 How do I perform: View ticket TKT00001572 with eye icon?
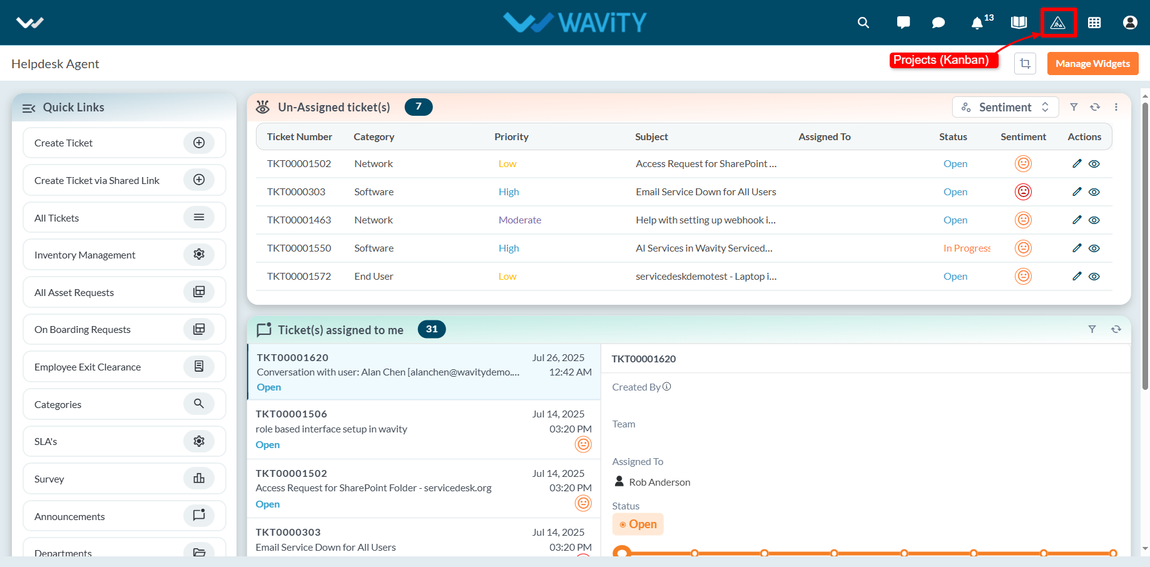tap(1094, 277)
